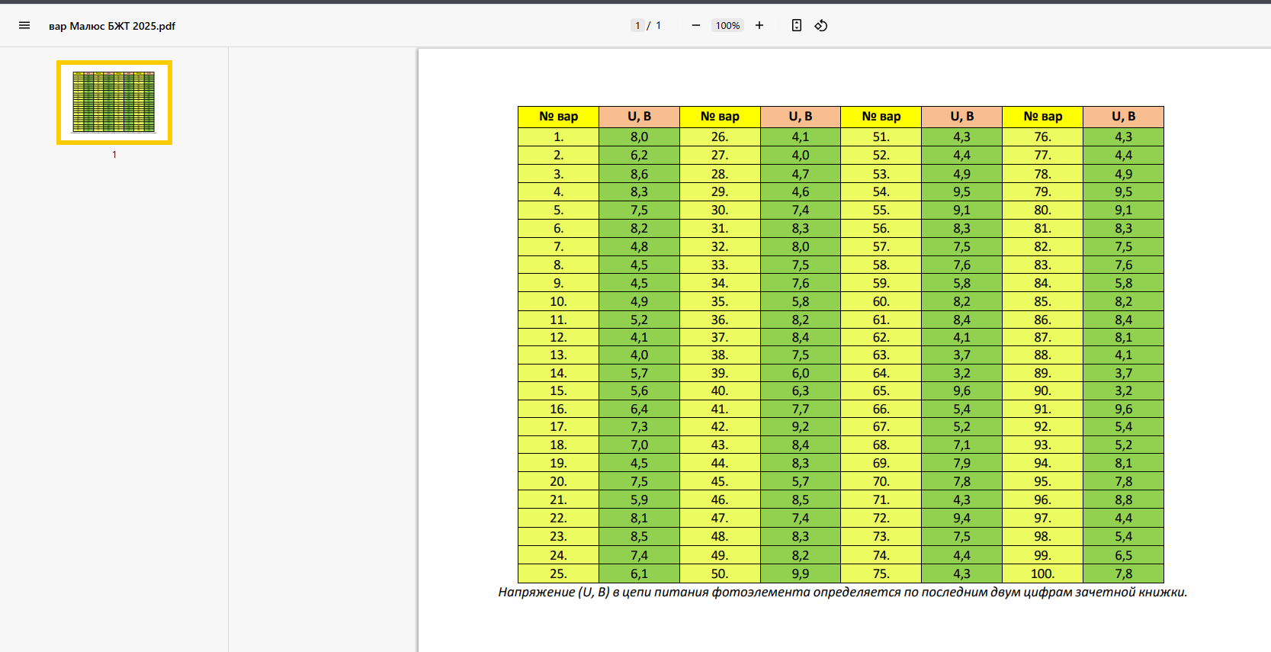Click the rightmost U, B column header
Image resolution: width=1271 pixels, height=652 pixels.
1123,117
